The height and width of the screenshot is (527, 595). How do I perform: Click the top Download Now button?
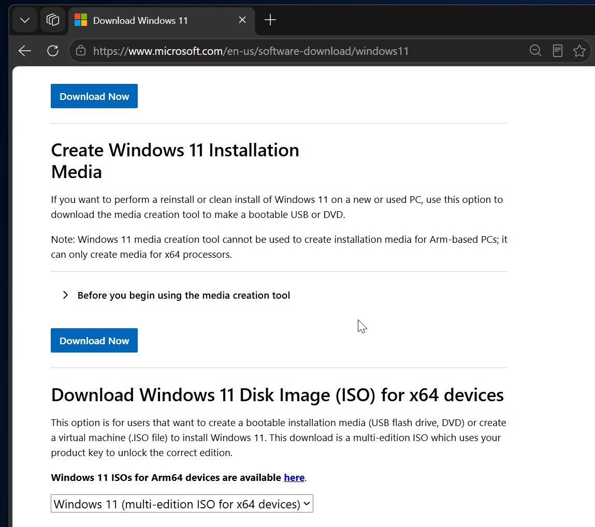(x=94, y=96)
